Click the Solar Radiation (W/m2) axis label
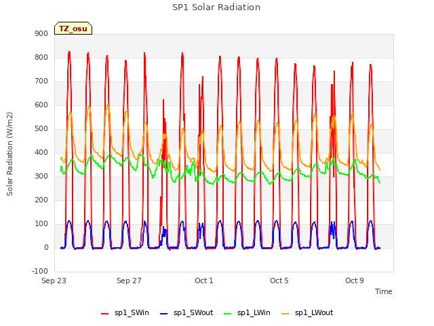Viewport: 434px width, 326px height. (9, 154)
